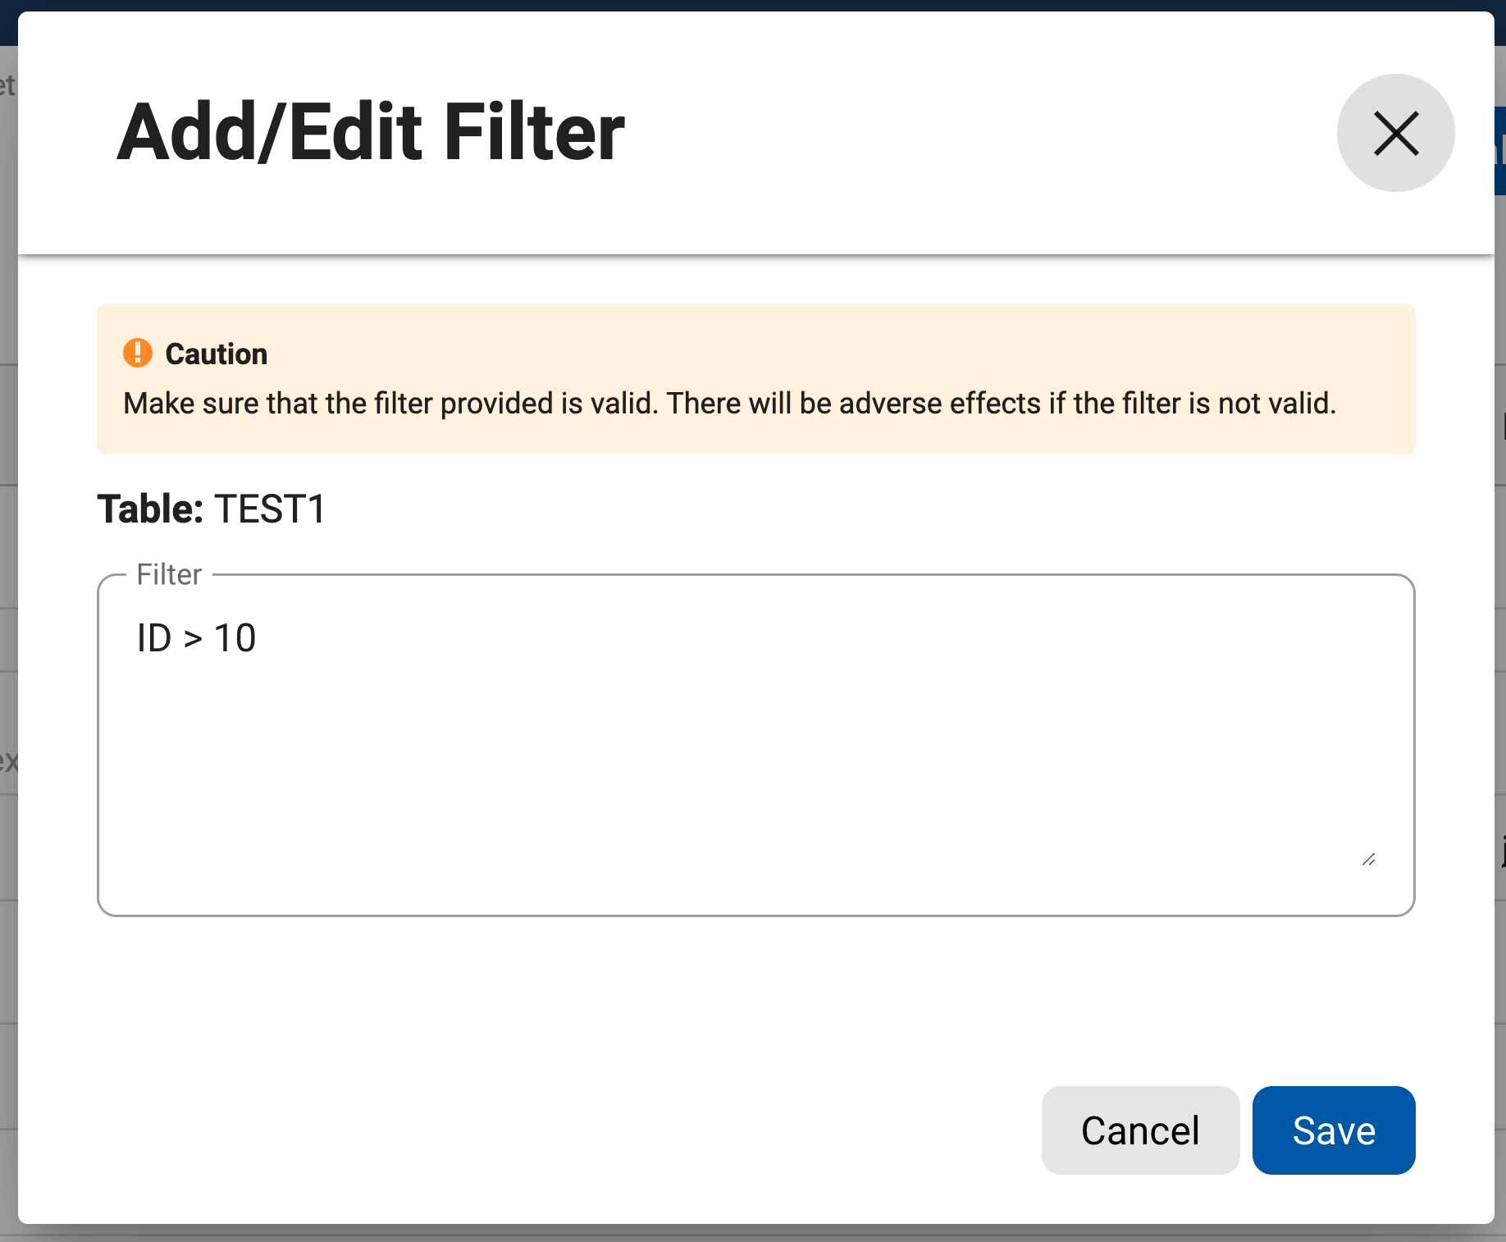Click the resize handle of the Filter textarea
The width and height of the screenshot is (1506, 1242).
pos(1369,859)
